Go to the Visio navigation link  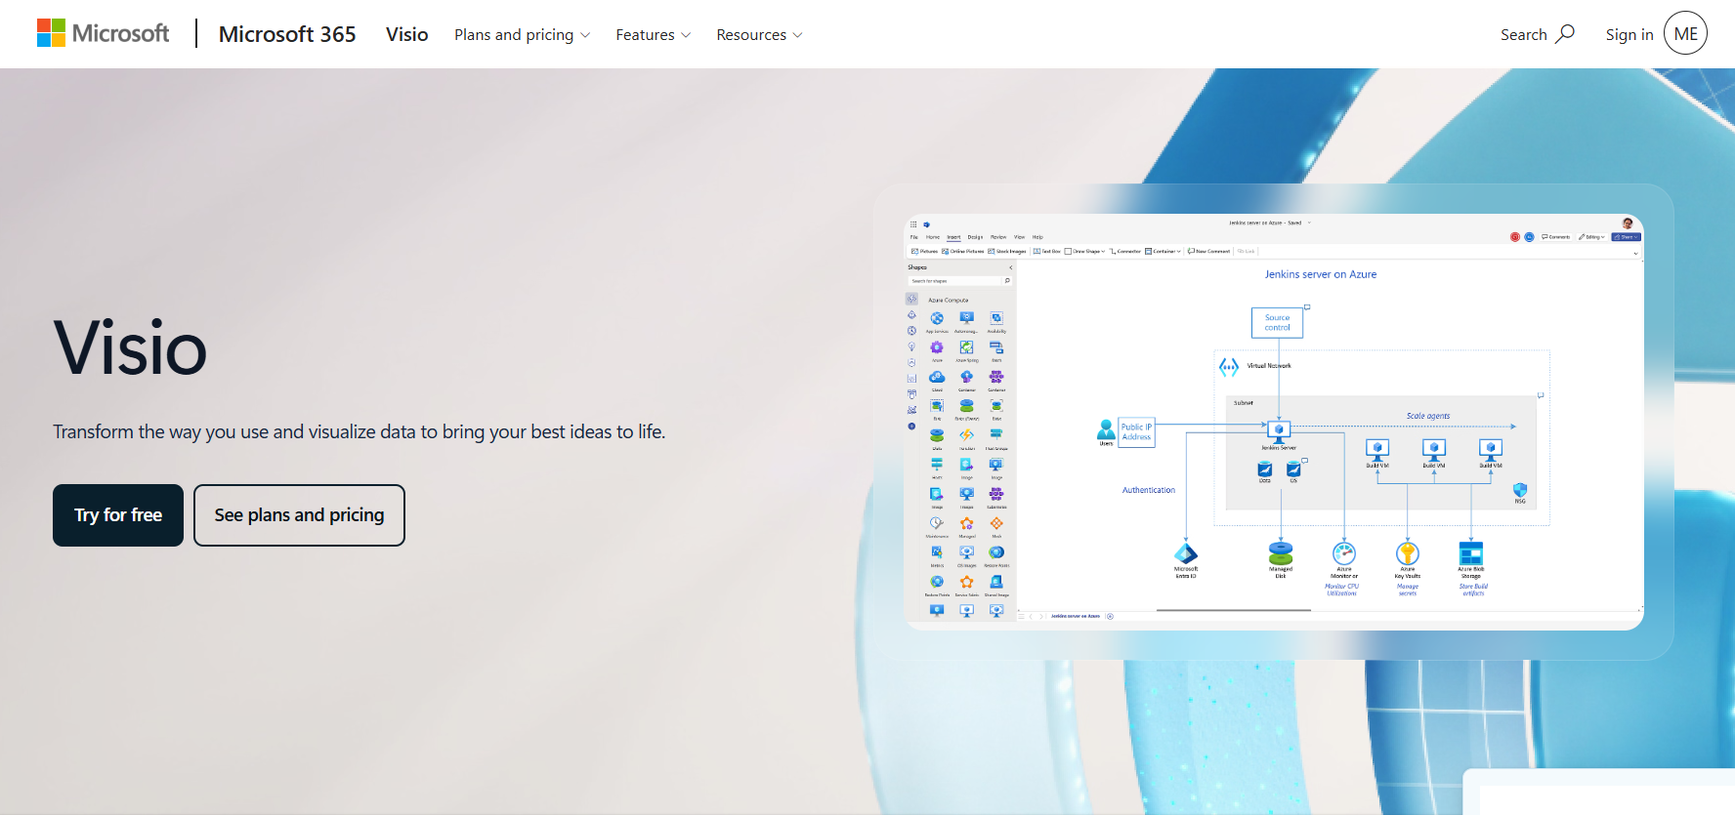point(406,34)
